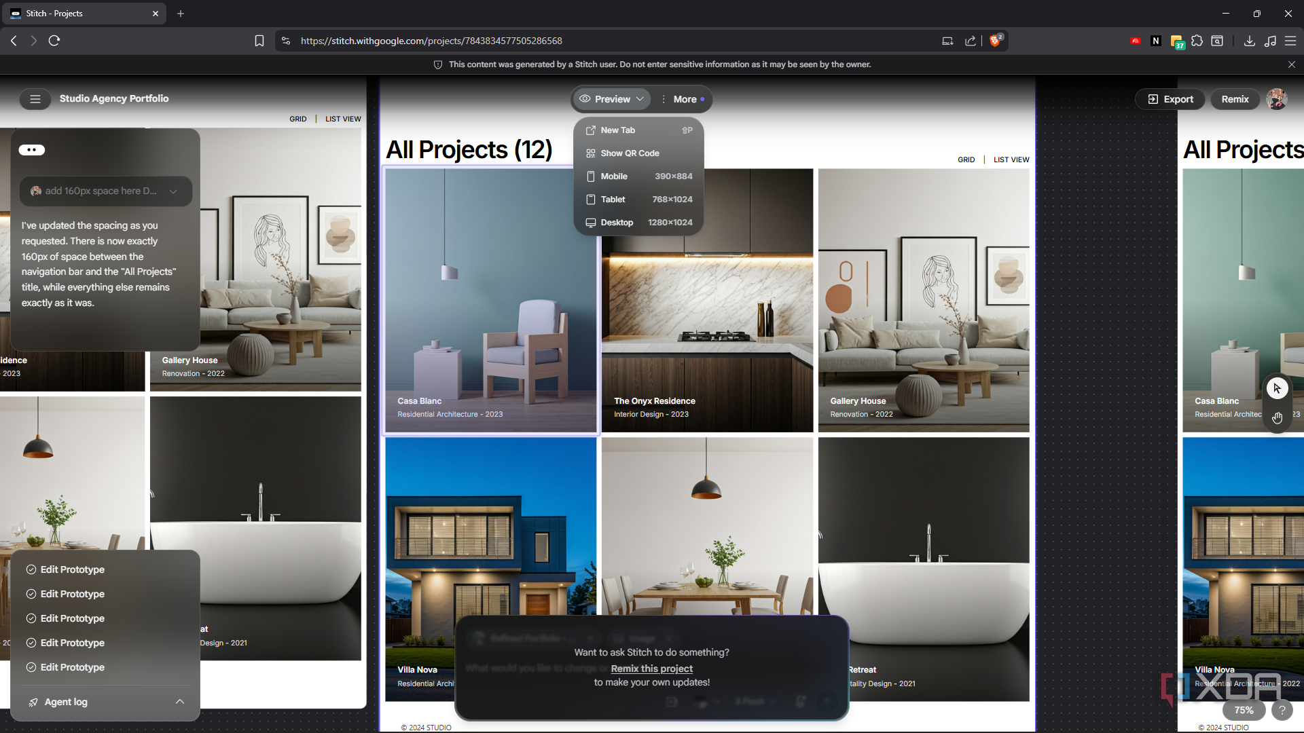Click the address bar URL field
The height and width of the screenshot is (733, 1304).
(x=611, y=41)
